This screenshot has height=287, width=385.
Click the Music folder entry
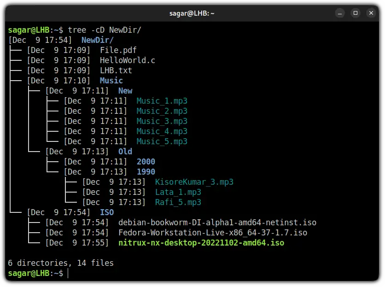[111, 80]
